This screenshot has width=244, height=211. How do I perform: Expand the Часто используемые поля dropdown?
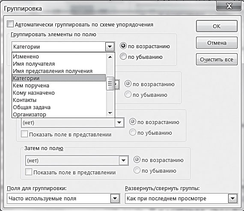click(115, 199)
